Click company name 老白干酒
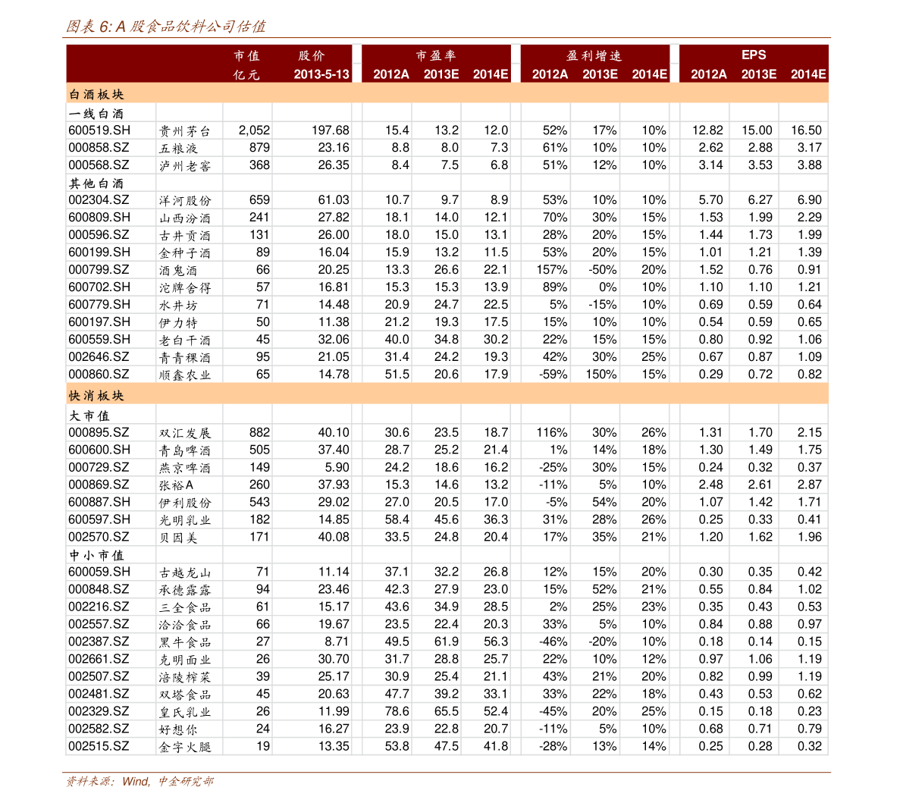 click(185, 340)
